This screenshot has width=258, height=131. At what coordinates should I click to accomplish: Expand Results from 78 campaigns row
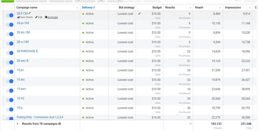(x=17, y=124)
